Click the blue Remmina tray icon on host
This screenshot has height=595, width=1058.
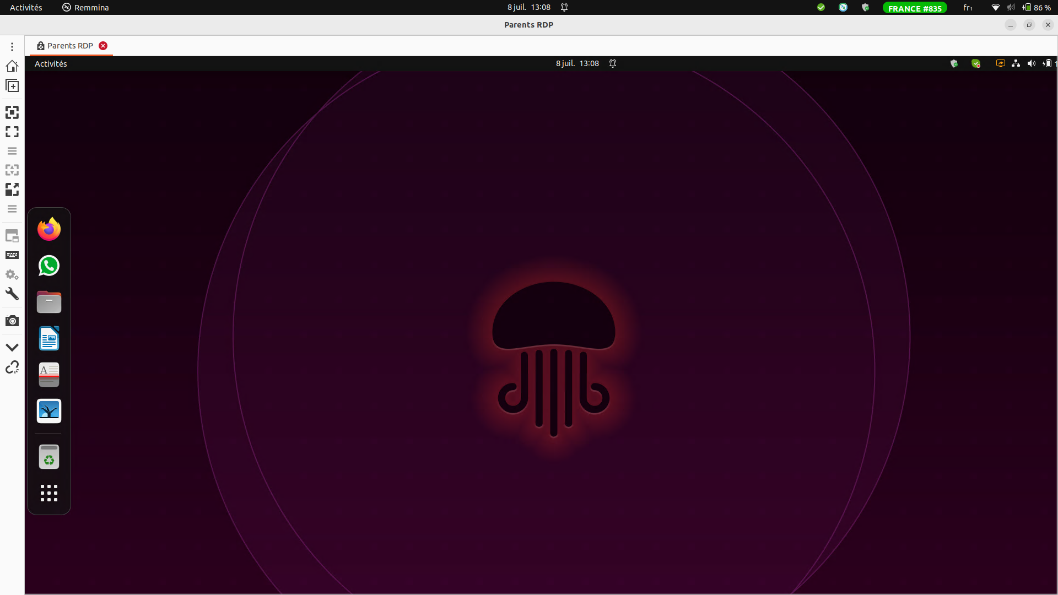click(843, 7)
